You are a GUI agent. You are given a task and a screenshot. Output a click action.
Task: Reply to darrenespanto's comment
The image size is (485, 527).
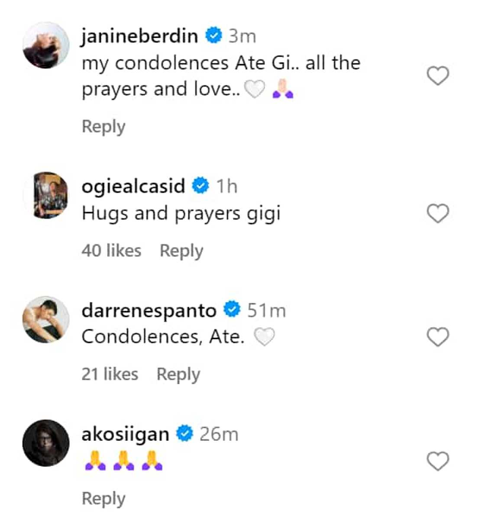point(178,374)
